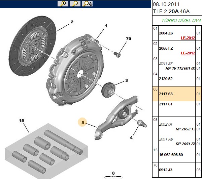
Task: Click the TÜRBO DİZEL DV4 heading
Action: [x=182, y=20]
